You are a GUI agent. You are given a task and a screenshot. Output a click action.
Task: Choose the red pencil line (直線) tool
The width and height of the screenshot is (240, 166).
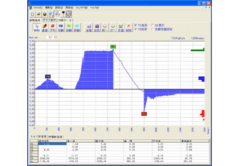tap(45, 28)
